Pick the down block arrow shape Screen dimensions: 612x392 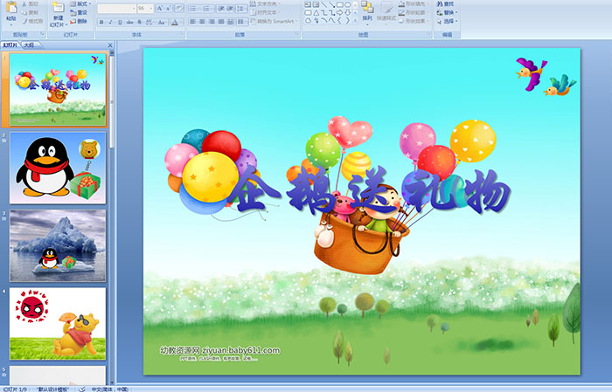point(347,12)
